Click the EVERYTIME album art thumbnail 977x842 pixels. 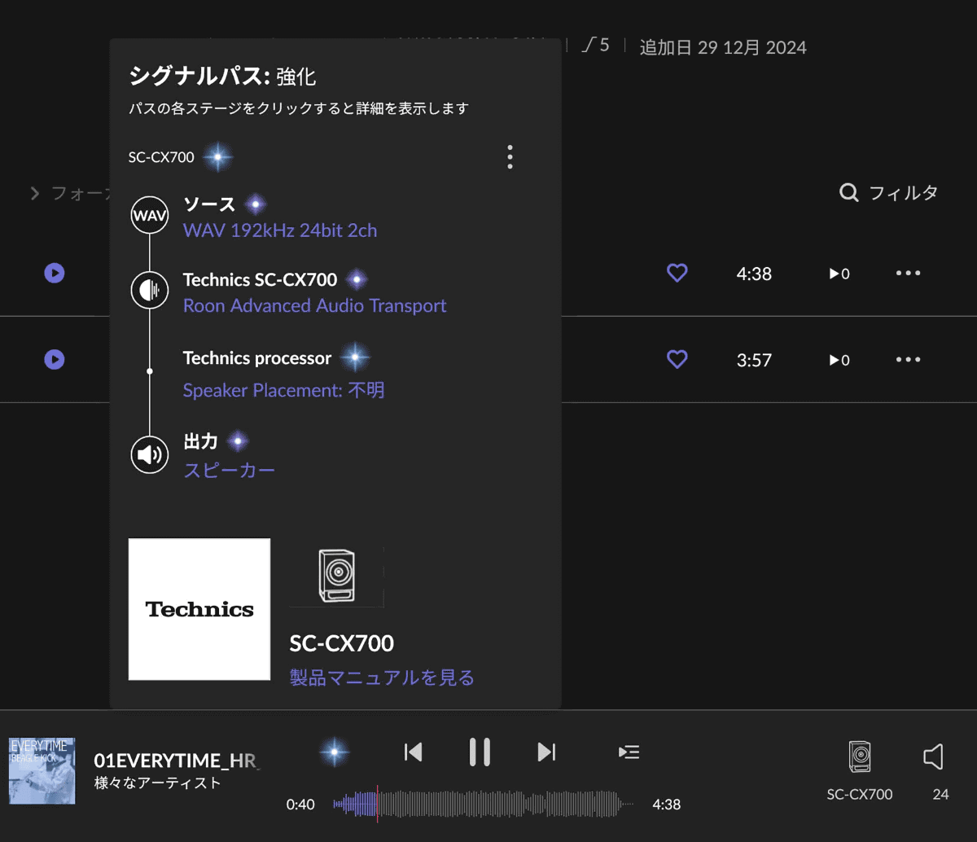click(x=42, y=770)
